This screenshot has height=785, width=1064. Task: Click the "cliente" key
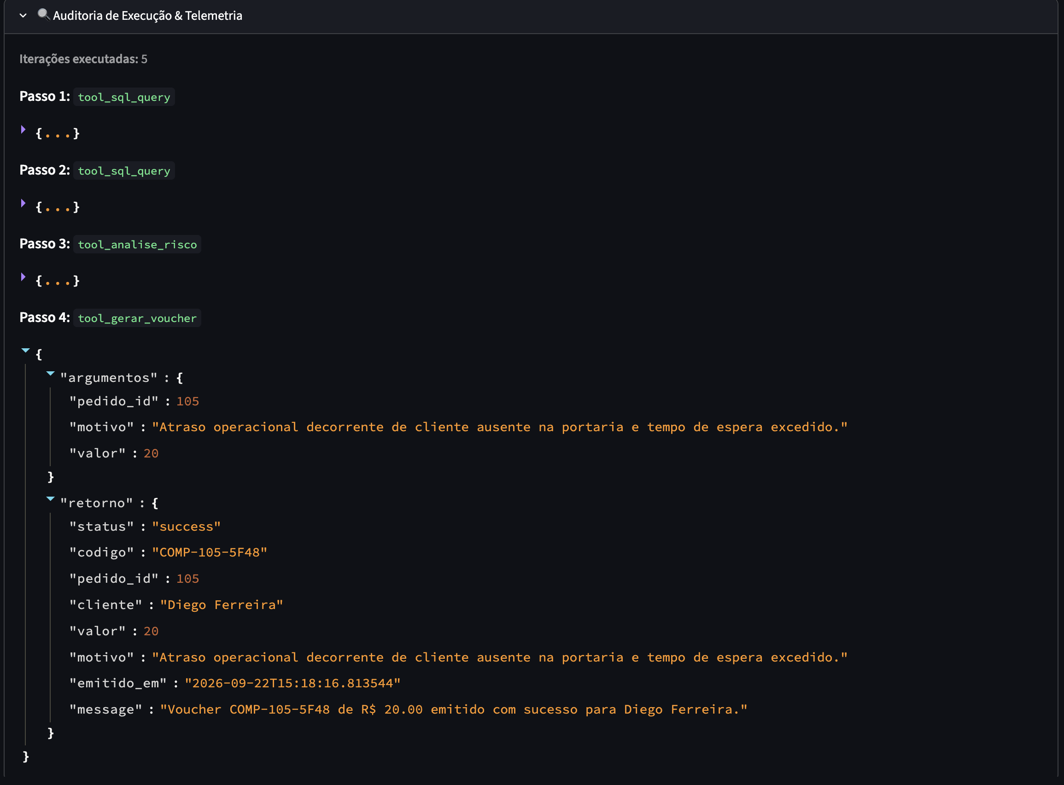[106, 605]
